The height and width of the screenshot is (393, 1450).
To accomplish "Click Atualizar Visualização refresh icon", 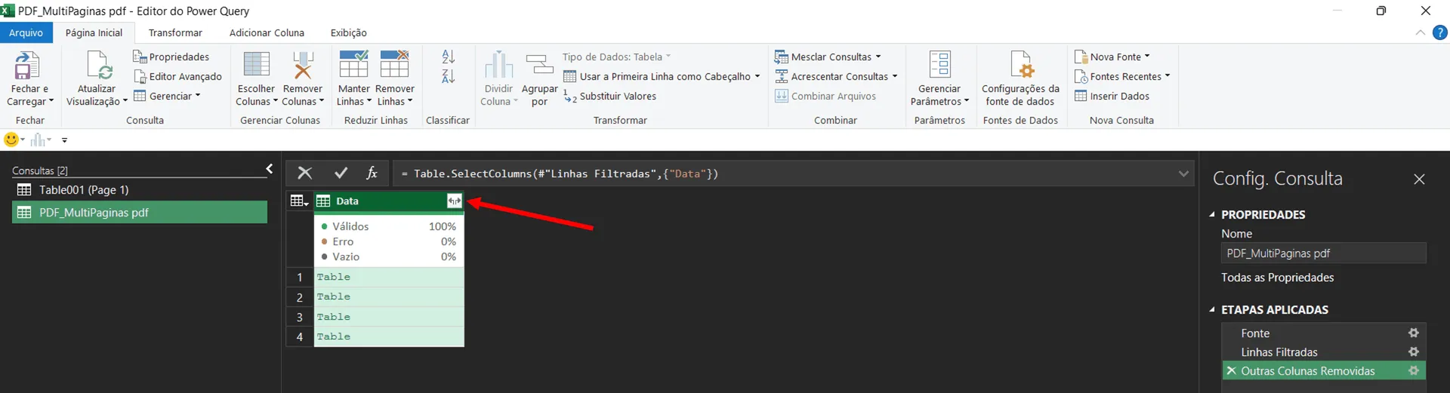I will pos(99,66).
